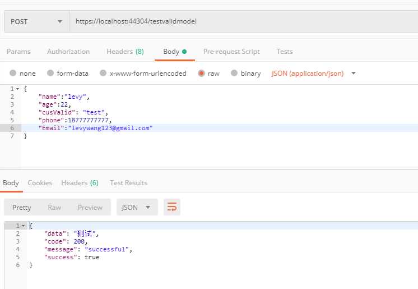
Task: Open the POST method dropdown
Action: (x=36, y=22)
